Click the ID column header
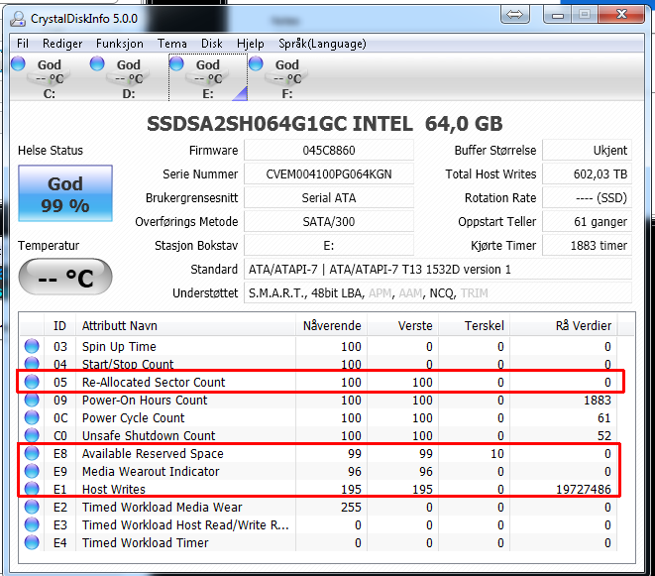Image resolution: width=655 pixels, height=576 pixels. [x=59, y=325]
